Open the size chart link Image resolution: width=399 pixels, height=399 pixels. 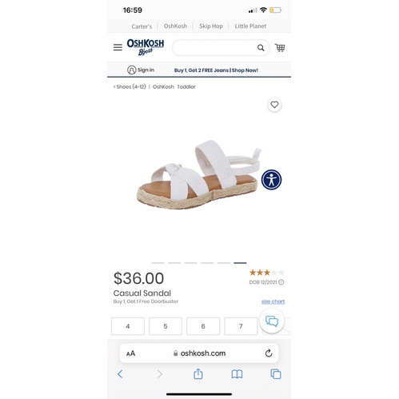273,301
